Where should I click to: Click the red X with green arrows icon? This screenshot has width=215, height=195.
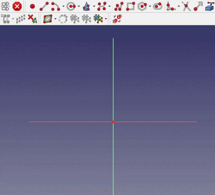(32, 19)
